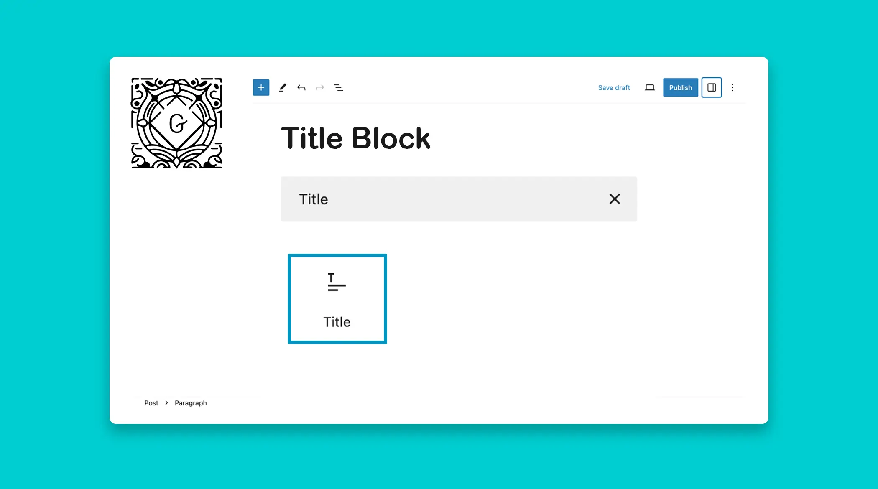Select the Tools (pencil) icon
Screen dimensions: 878x489
coord(282,87)
